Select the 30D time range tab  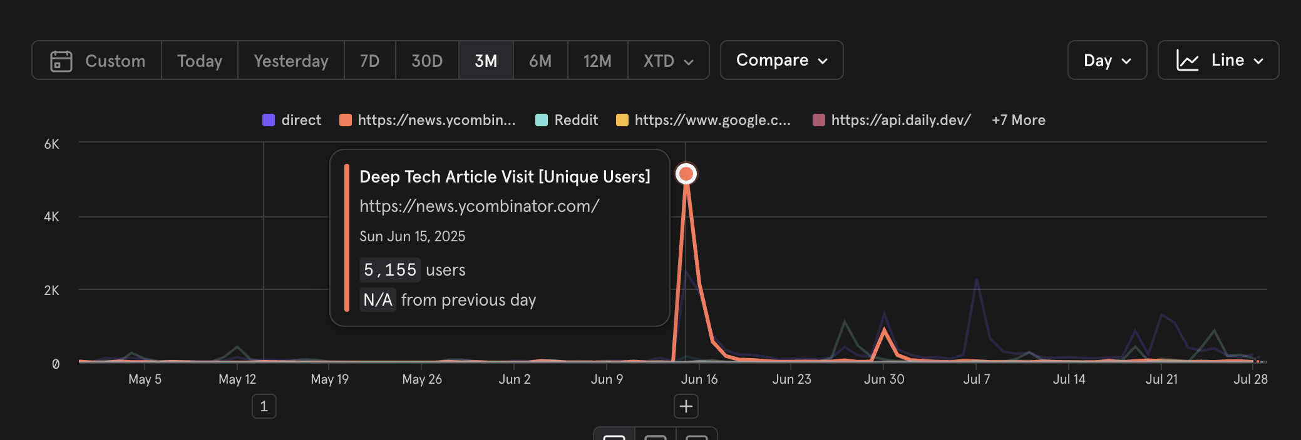[427, 61]
